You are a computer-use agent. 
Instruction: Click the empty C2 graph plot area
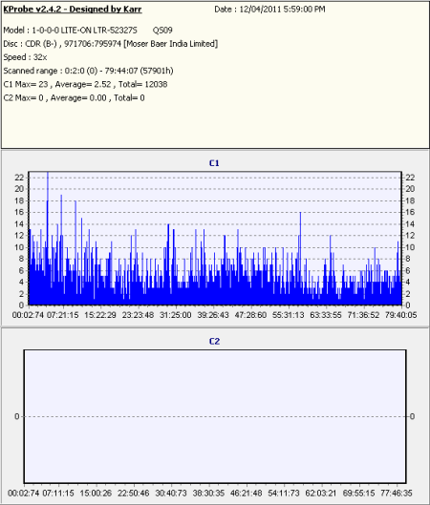coord(215,416)
